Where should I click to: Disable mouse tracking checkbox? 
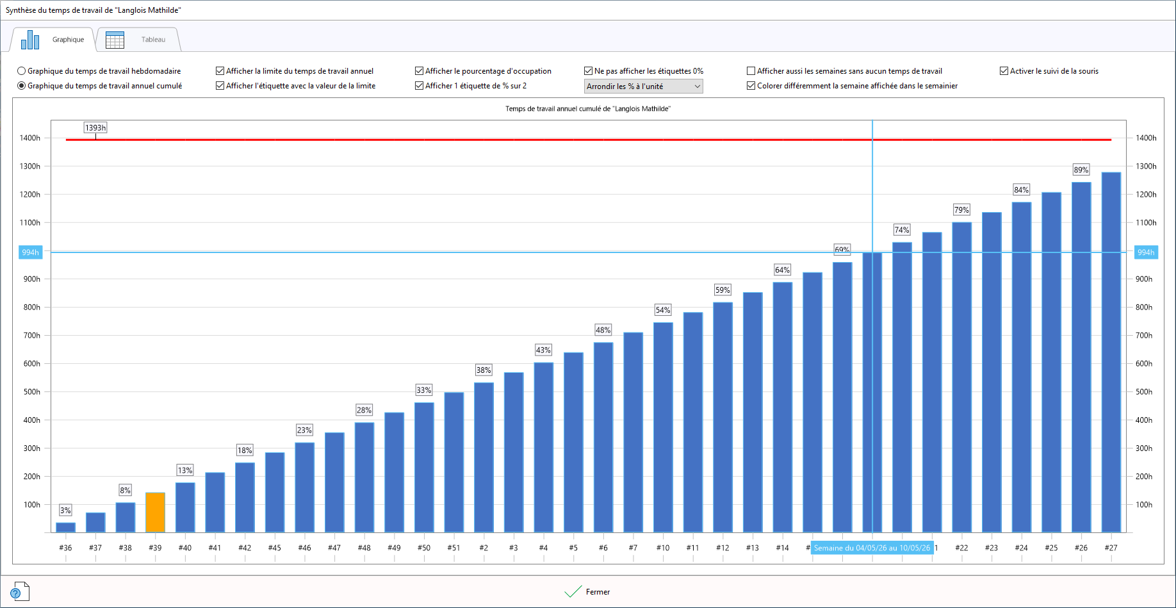(1004, 71)
